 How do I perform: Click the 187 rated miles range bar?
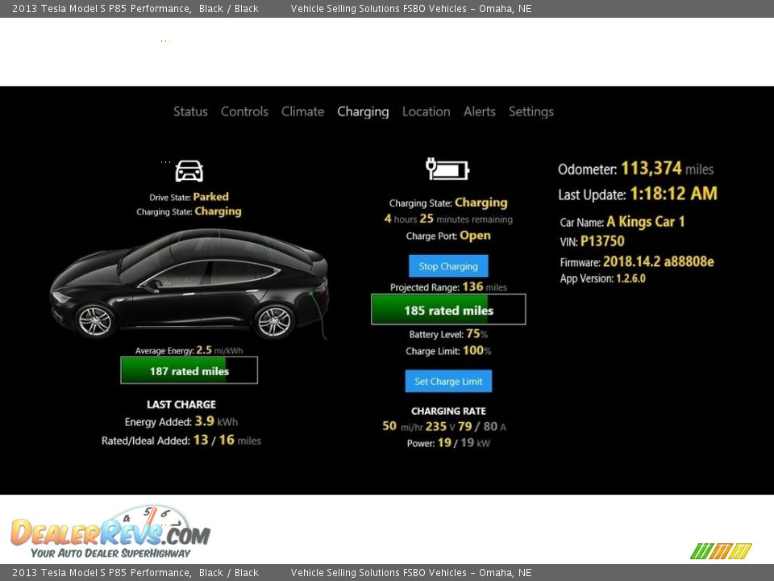[x=189, y=370]
